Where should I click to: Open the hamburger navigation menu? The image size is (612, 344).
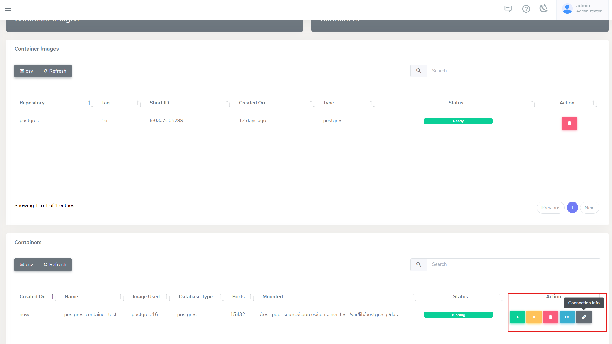click(8, 9)
